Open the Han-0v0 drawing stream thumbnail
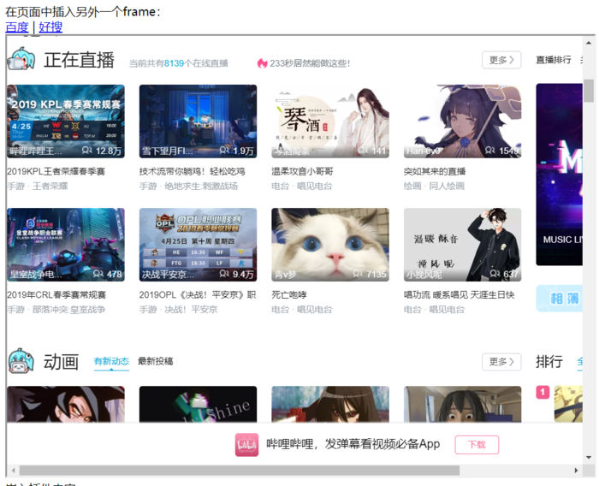This screenshot has width=599, height=486. click(x=462, y=121)
